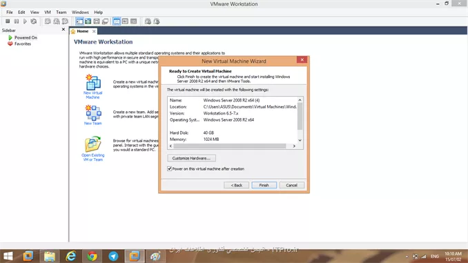Open the Team menu
The height and width of the screenshot is (263, 468).
click(61, 12)
